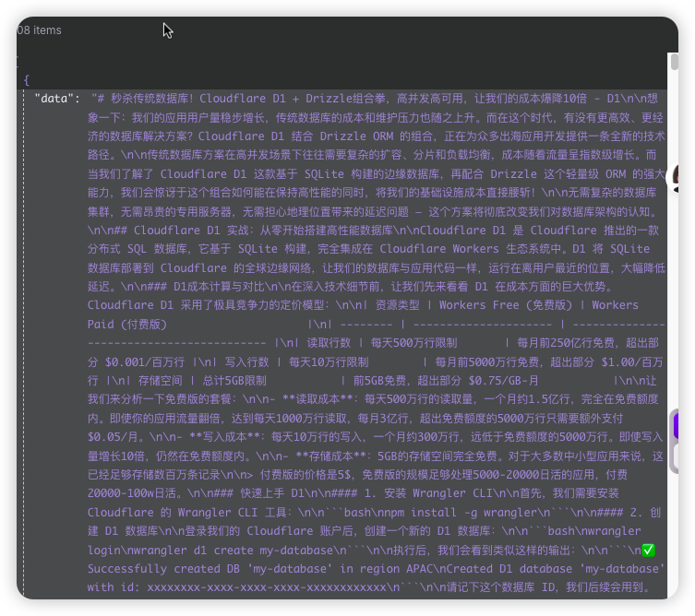
Task: Click the heading text "快速上手 D1"
Action: click(x=272, y=492)
